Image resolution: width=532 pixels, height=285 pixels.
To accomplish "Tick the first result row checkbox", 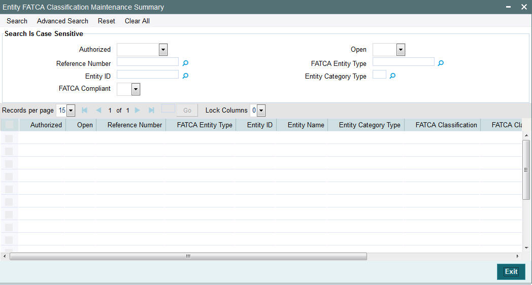I will click(x=9, y=138).
